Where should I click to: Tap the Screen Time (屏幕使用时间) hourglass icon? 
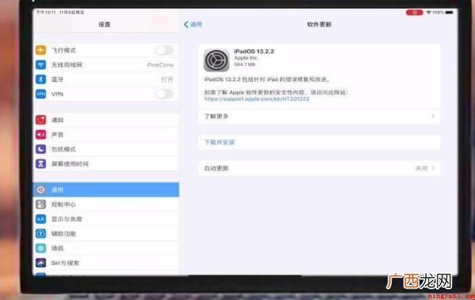pos(41,164)
